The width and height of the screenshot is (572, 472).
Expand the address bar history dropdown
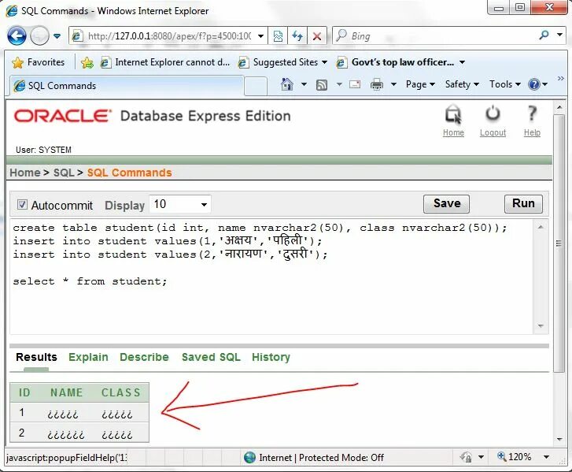click(261, 36)
